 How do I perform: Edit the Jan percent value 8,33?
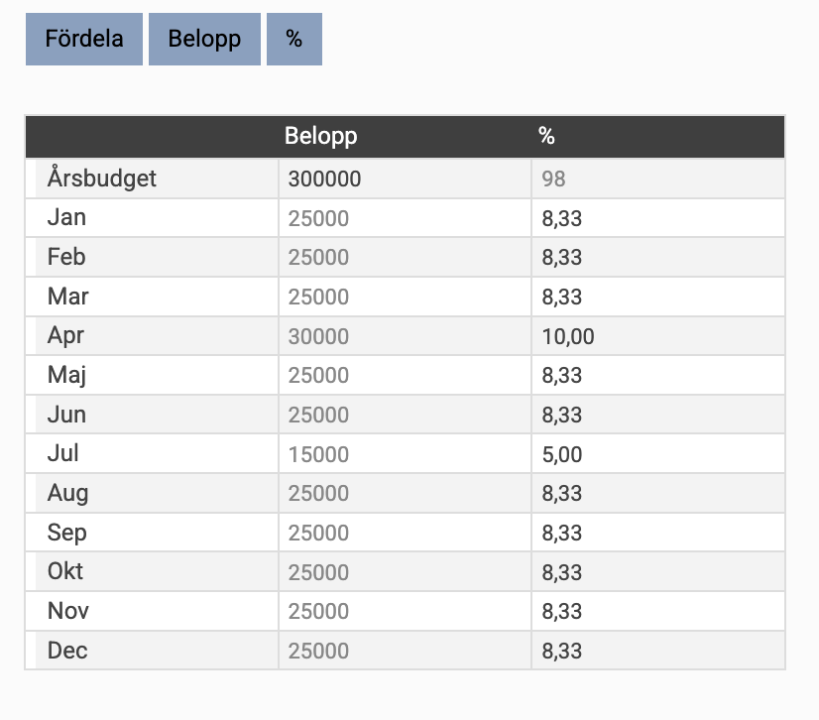(658, 218)
